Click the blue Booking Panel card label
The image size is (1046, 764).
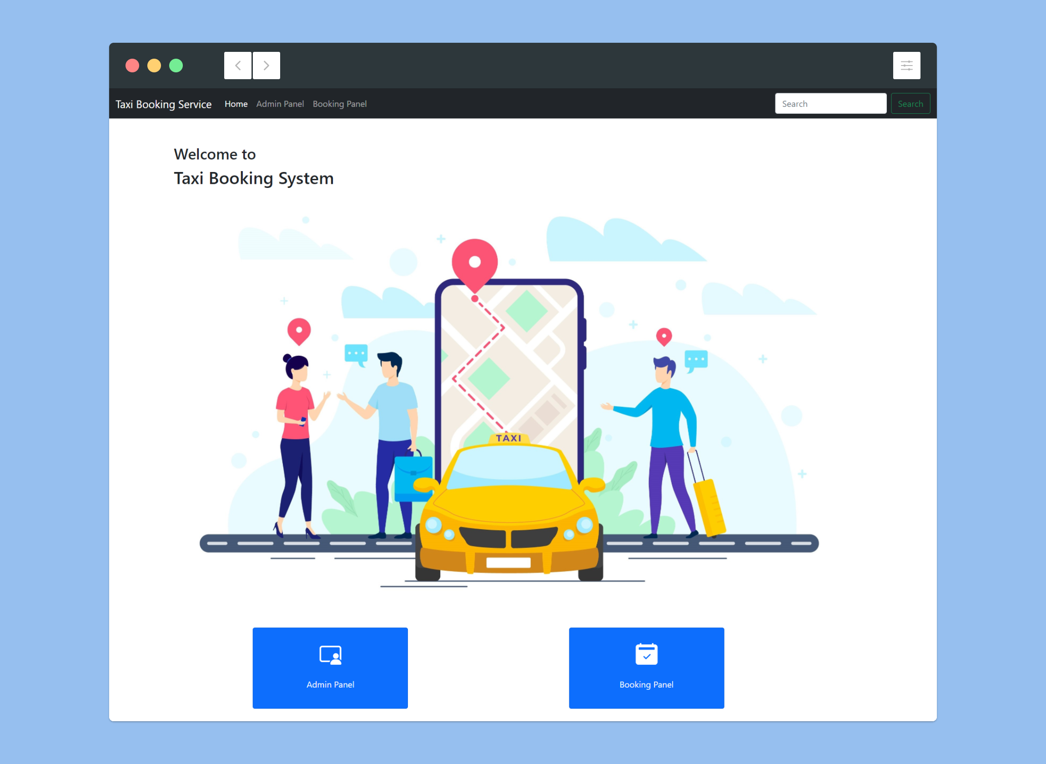[x=646, y=684]
